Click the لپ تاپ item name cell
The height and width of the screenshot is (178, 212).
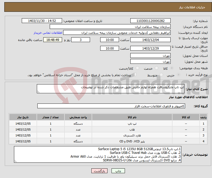click(132, 124)
